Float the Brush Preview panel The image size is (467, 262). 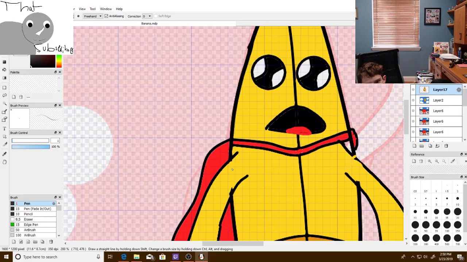(55, 105)
